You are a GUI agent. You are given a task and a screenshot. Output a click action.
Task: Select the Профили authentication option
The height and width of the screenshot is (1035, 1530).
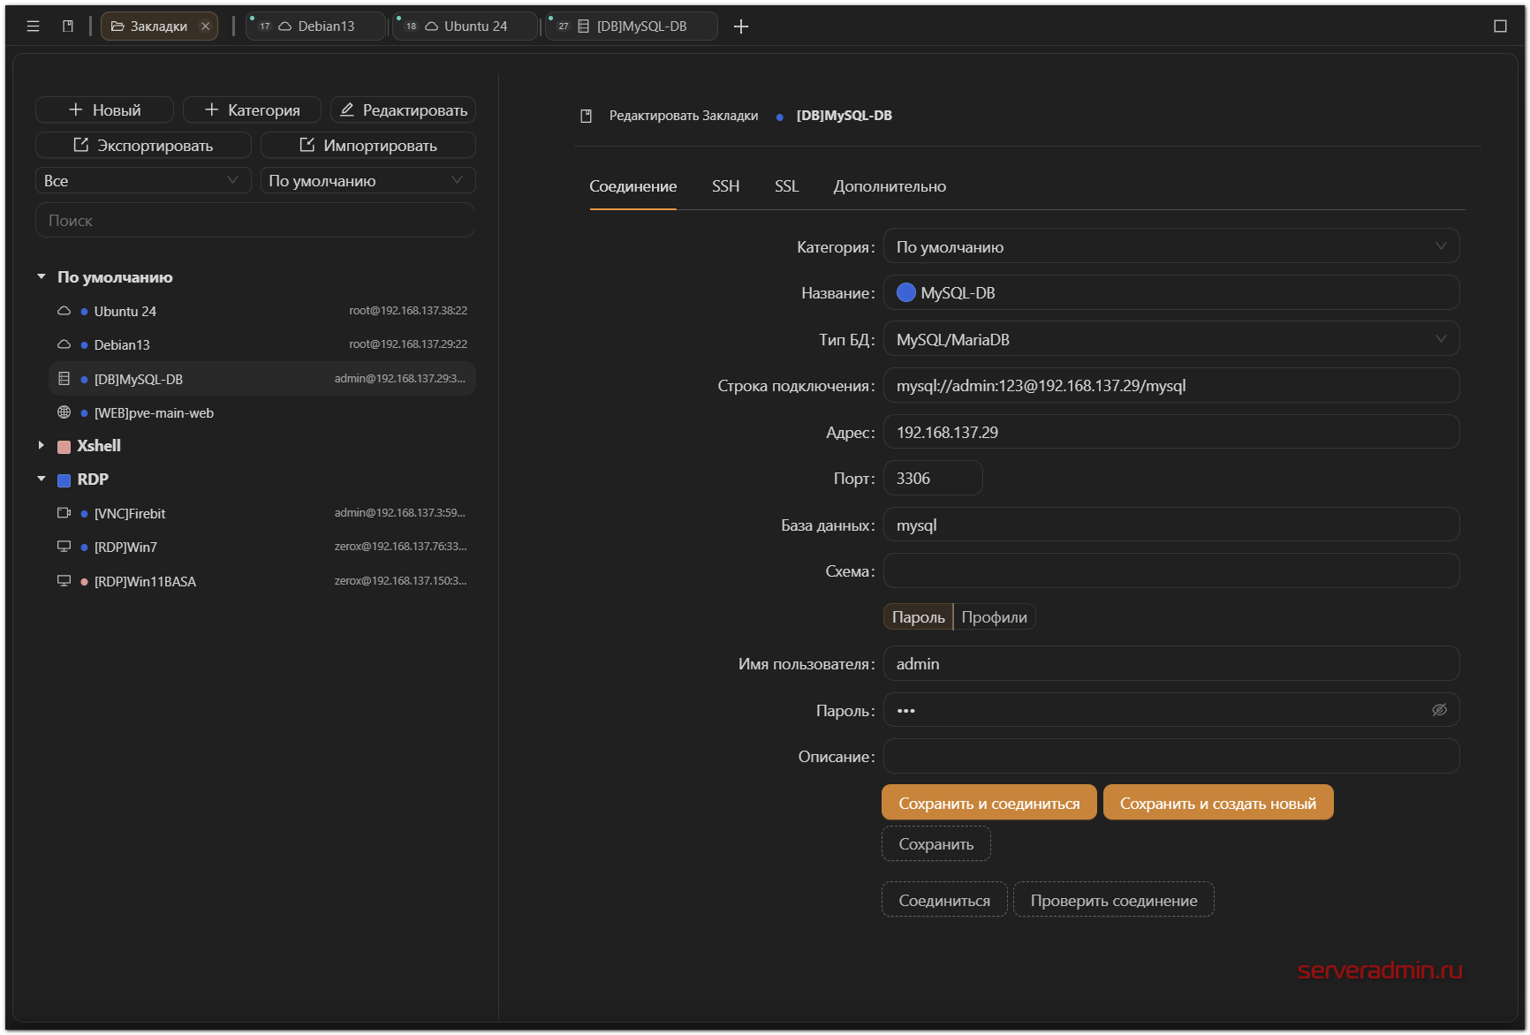click(x=995, y=617)
